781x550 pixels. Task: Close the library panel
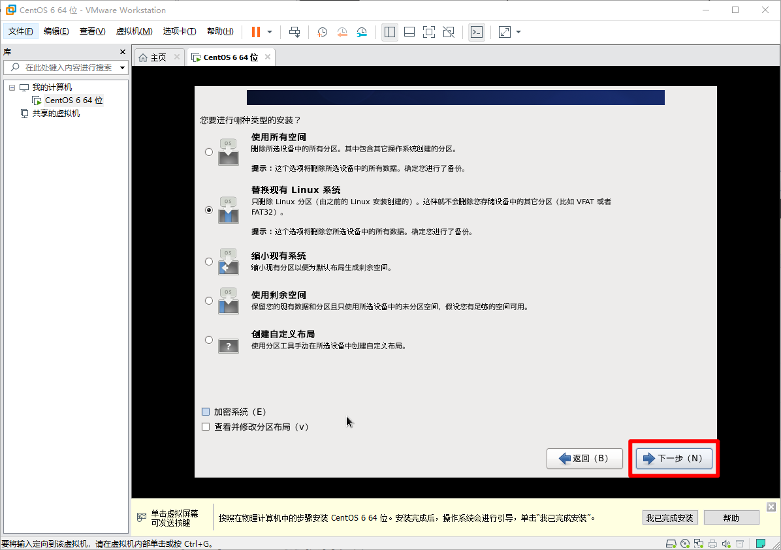point(123,52)
